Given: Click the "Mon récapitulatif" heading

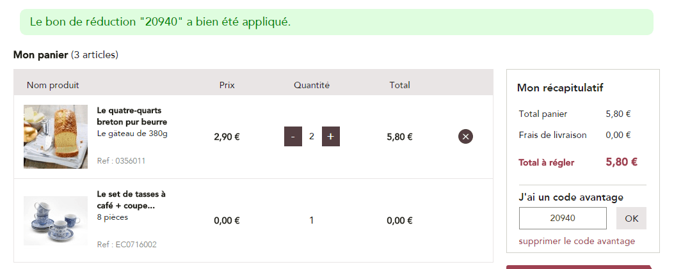Looking at the screenshot, I should pyautogui.click(x=560, y=88).
